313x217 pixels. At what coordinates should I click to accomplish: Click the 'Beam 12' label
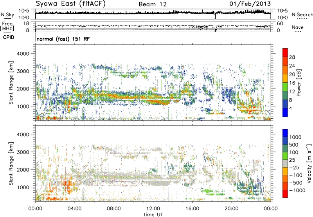click(153, 4)
